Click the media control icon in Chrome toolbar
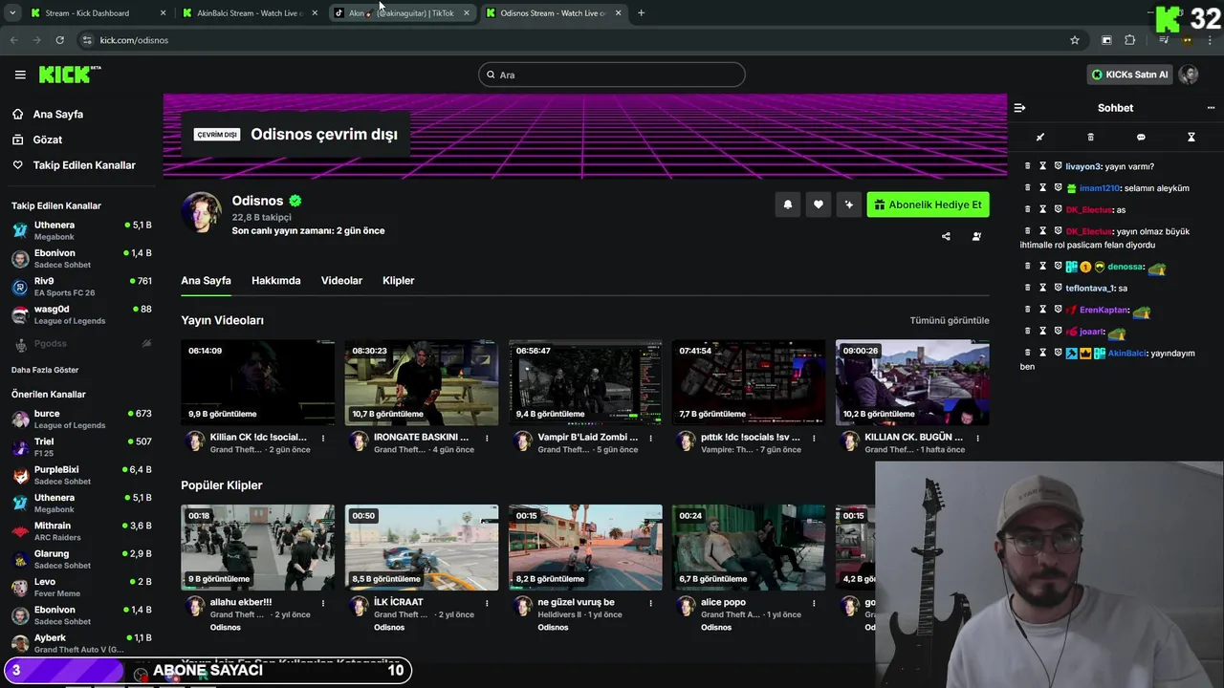The image size is (1224, 688). pos(1164,40)
